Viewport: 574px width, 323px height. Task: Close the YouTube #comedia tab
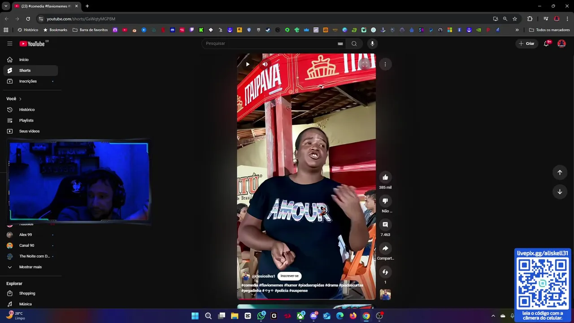coord(76,6)
